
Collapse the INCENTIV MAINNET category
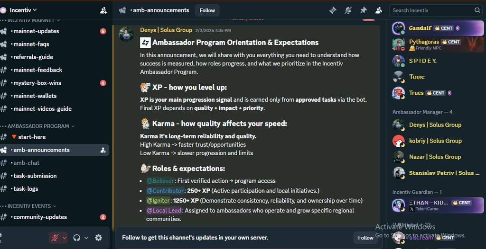(x=33, y=21)
